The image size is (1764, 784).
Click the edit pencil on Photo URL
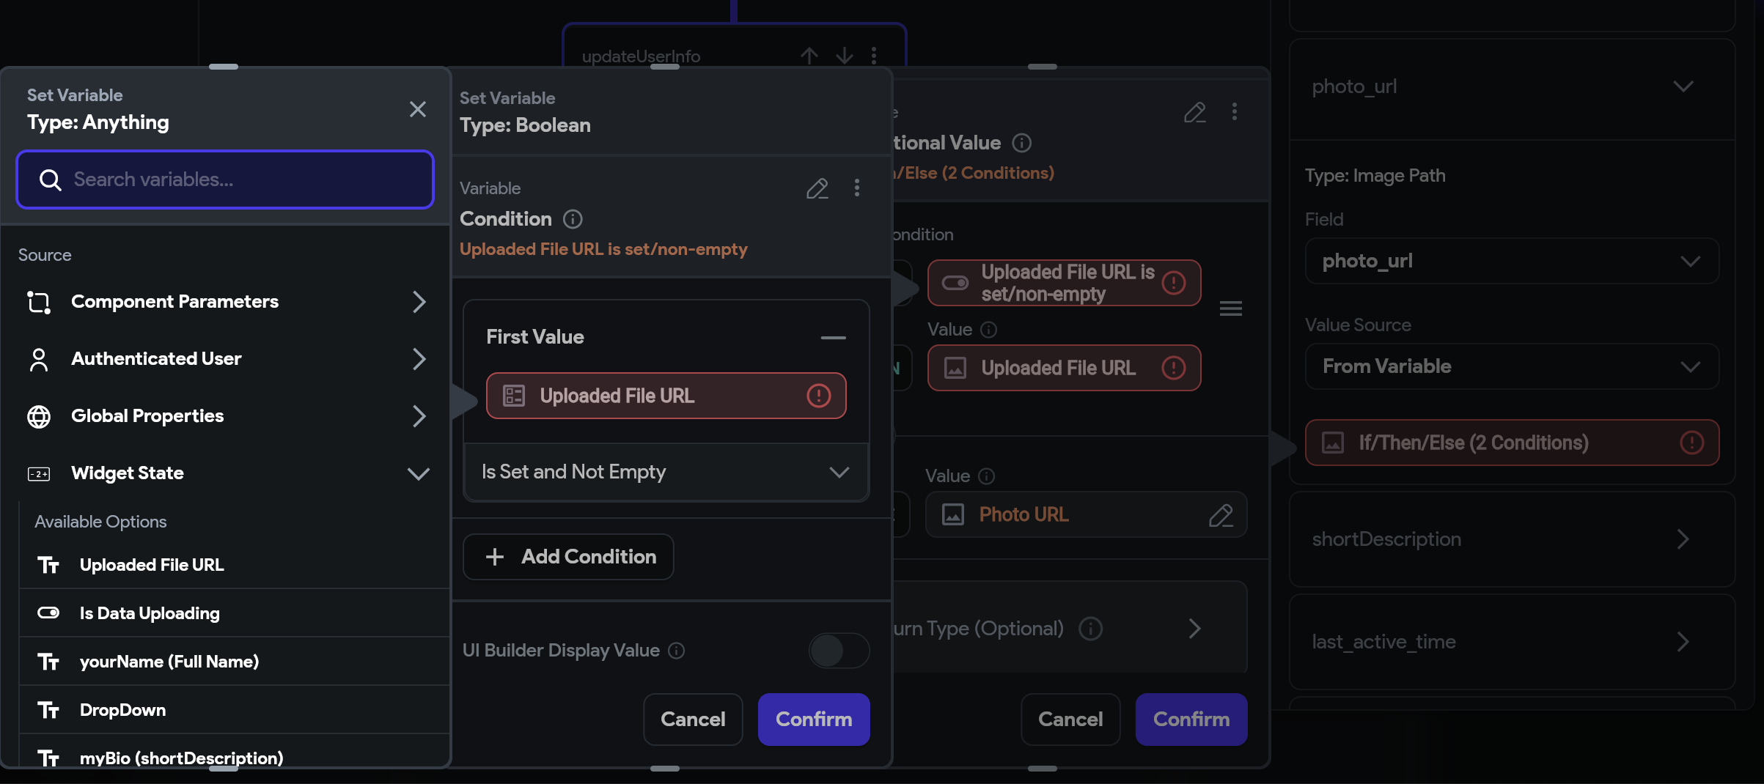[1221, 515]
